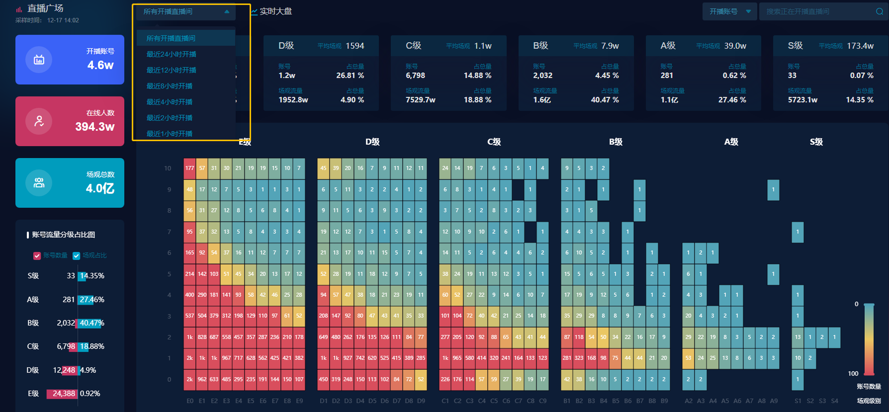889x412 pixels.
Task: Click the 场观总数 group icon
Action: point(39,183)
